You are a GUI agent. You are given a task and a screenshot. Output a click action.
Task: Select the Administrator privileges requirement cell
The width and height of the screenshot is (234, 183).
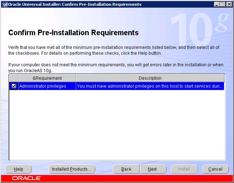47,86
